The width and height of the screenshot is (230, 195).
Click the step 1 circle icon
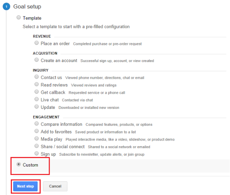click(6, 7)
